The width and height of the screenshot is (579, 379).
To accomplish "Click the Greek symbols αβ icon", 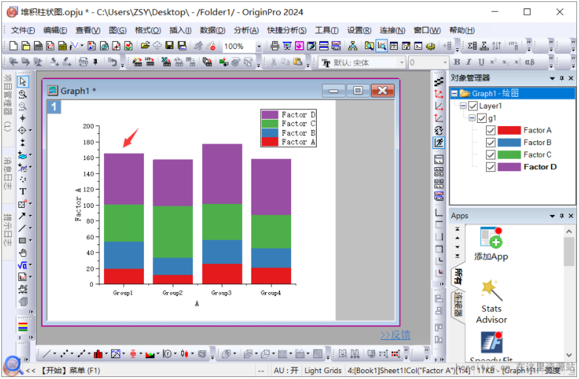I will pos(530,62).
